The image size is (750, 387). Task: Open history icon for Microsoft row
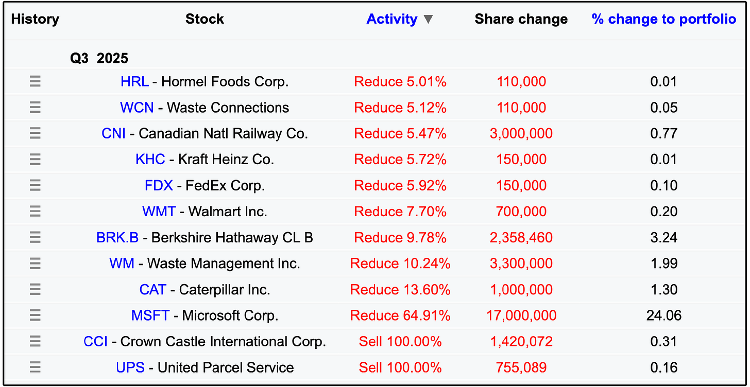35,315
